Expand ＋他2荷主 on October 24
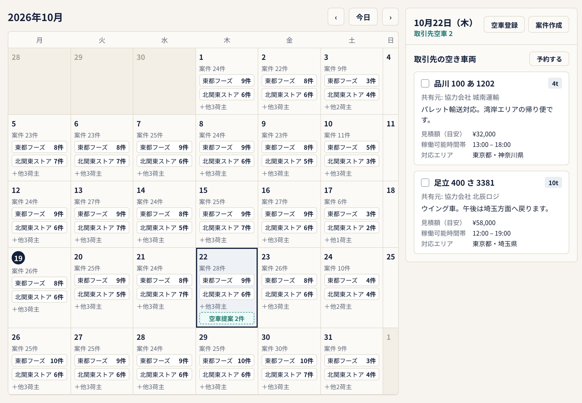Image resolution: width=582 pixels, height=403 pixels. pos(338,307)
